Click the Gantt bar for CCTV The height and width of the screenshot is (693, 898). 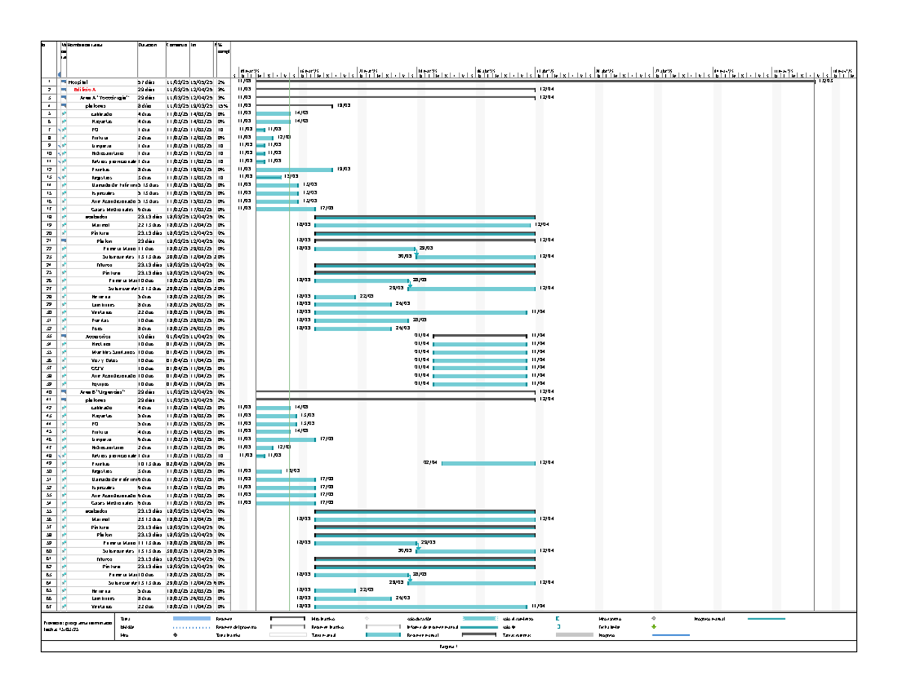point(481,368)
